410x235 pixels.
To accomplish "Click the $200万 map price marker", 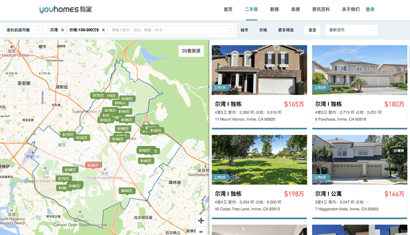I will [127, 191].
